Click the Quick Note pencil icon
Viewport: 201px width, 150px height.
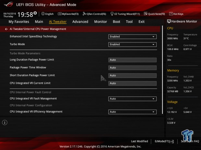click(146, 14)
